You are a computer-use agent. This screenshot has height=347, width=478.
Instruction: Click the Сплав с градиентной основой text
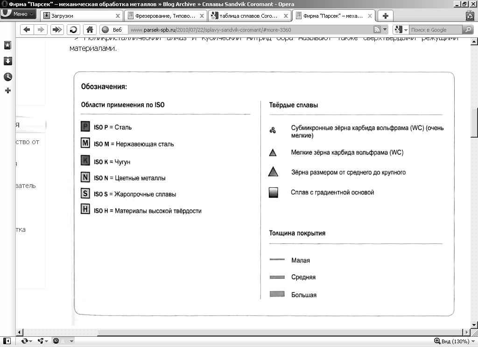tap(332, 193)
